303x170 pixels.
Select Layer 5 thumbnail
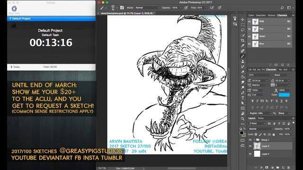click(257, 146)
